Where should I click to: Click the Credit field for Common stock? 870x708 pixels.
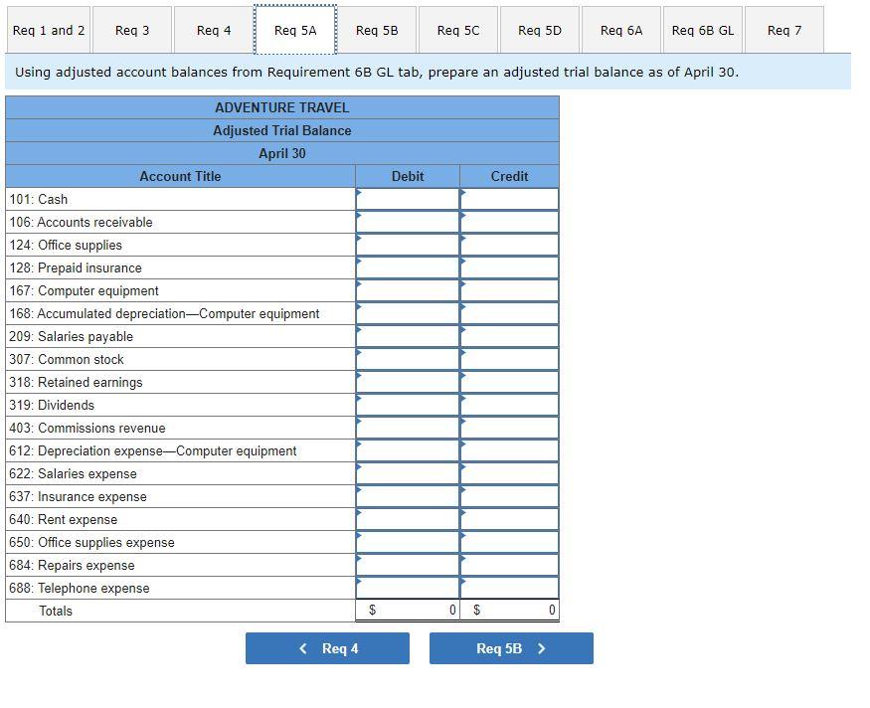tap(509, 359)
